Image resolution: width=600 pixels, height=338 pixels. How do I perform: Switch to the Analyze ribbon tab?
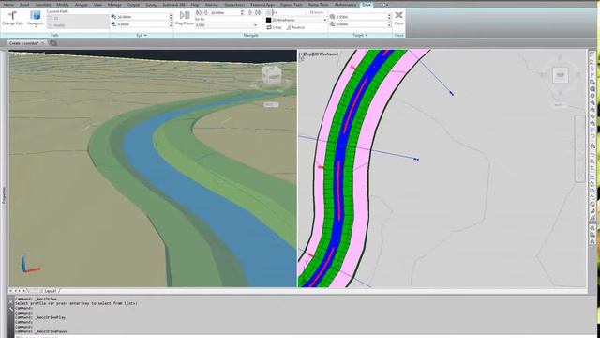tap(82, 5)
